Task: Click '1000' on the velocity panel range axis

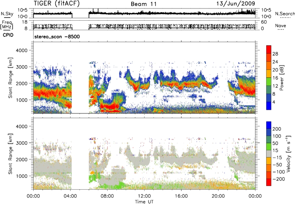Action: (x=21, y=176)
